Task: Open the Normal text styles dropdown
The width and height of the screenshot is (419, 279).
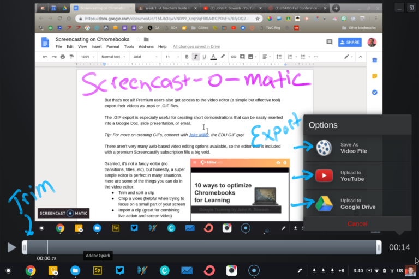Action: click(x=113, y=57)
